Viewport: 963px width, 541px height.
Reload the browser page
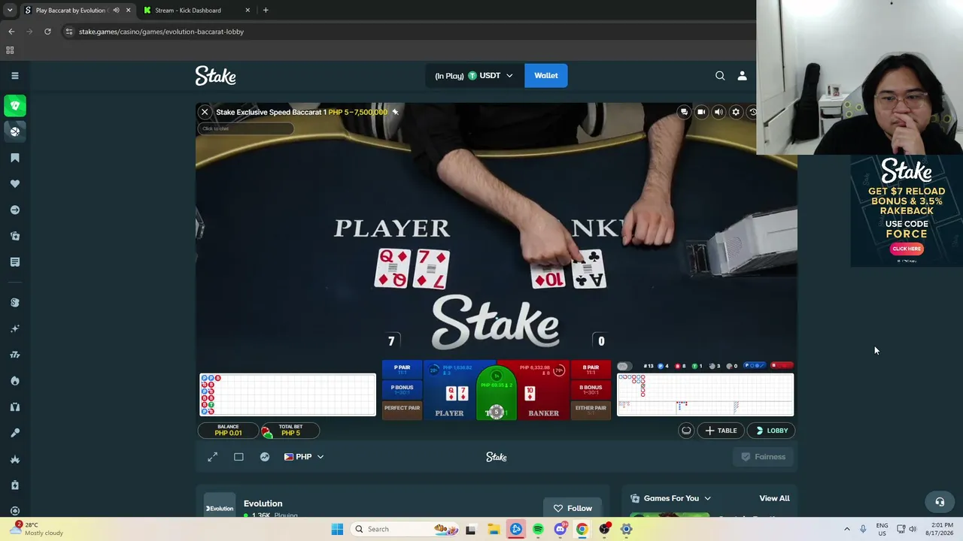click(x=47, y=32)
